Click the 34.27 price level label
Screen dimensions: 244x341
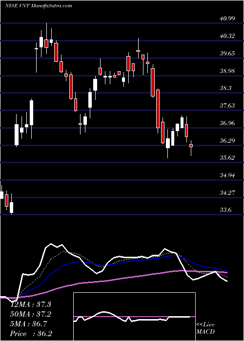(x=227, y=192)
